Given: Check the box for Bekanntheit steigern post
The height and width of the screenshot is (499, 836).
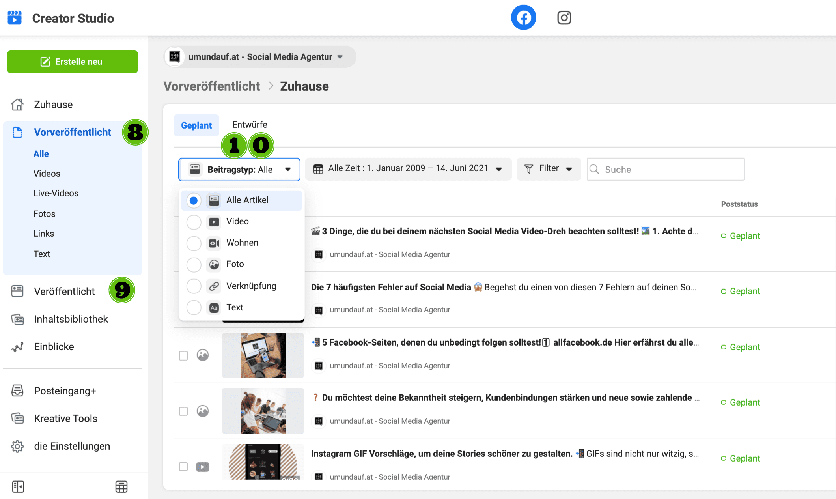Looking at the screenshot, I should pyautogui.click(x=183, y=411).
